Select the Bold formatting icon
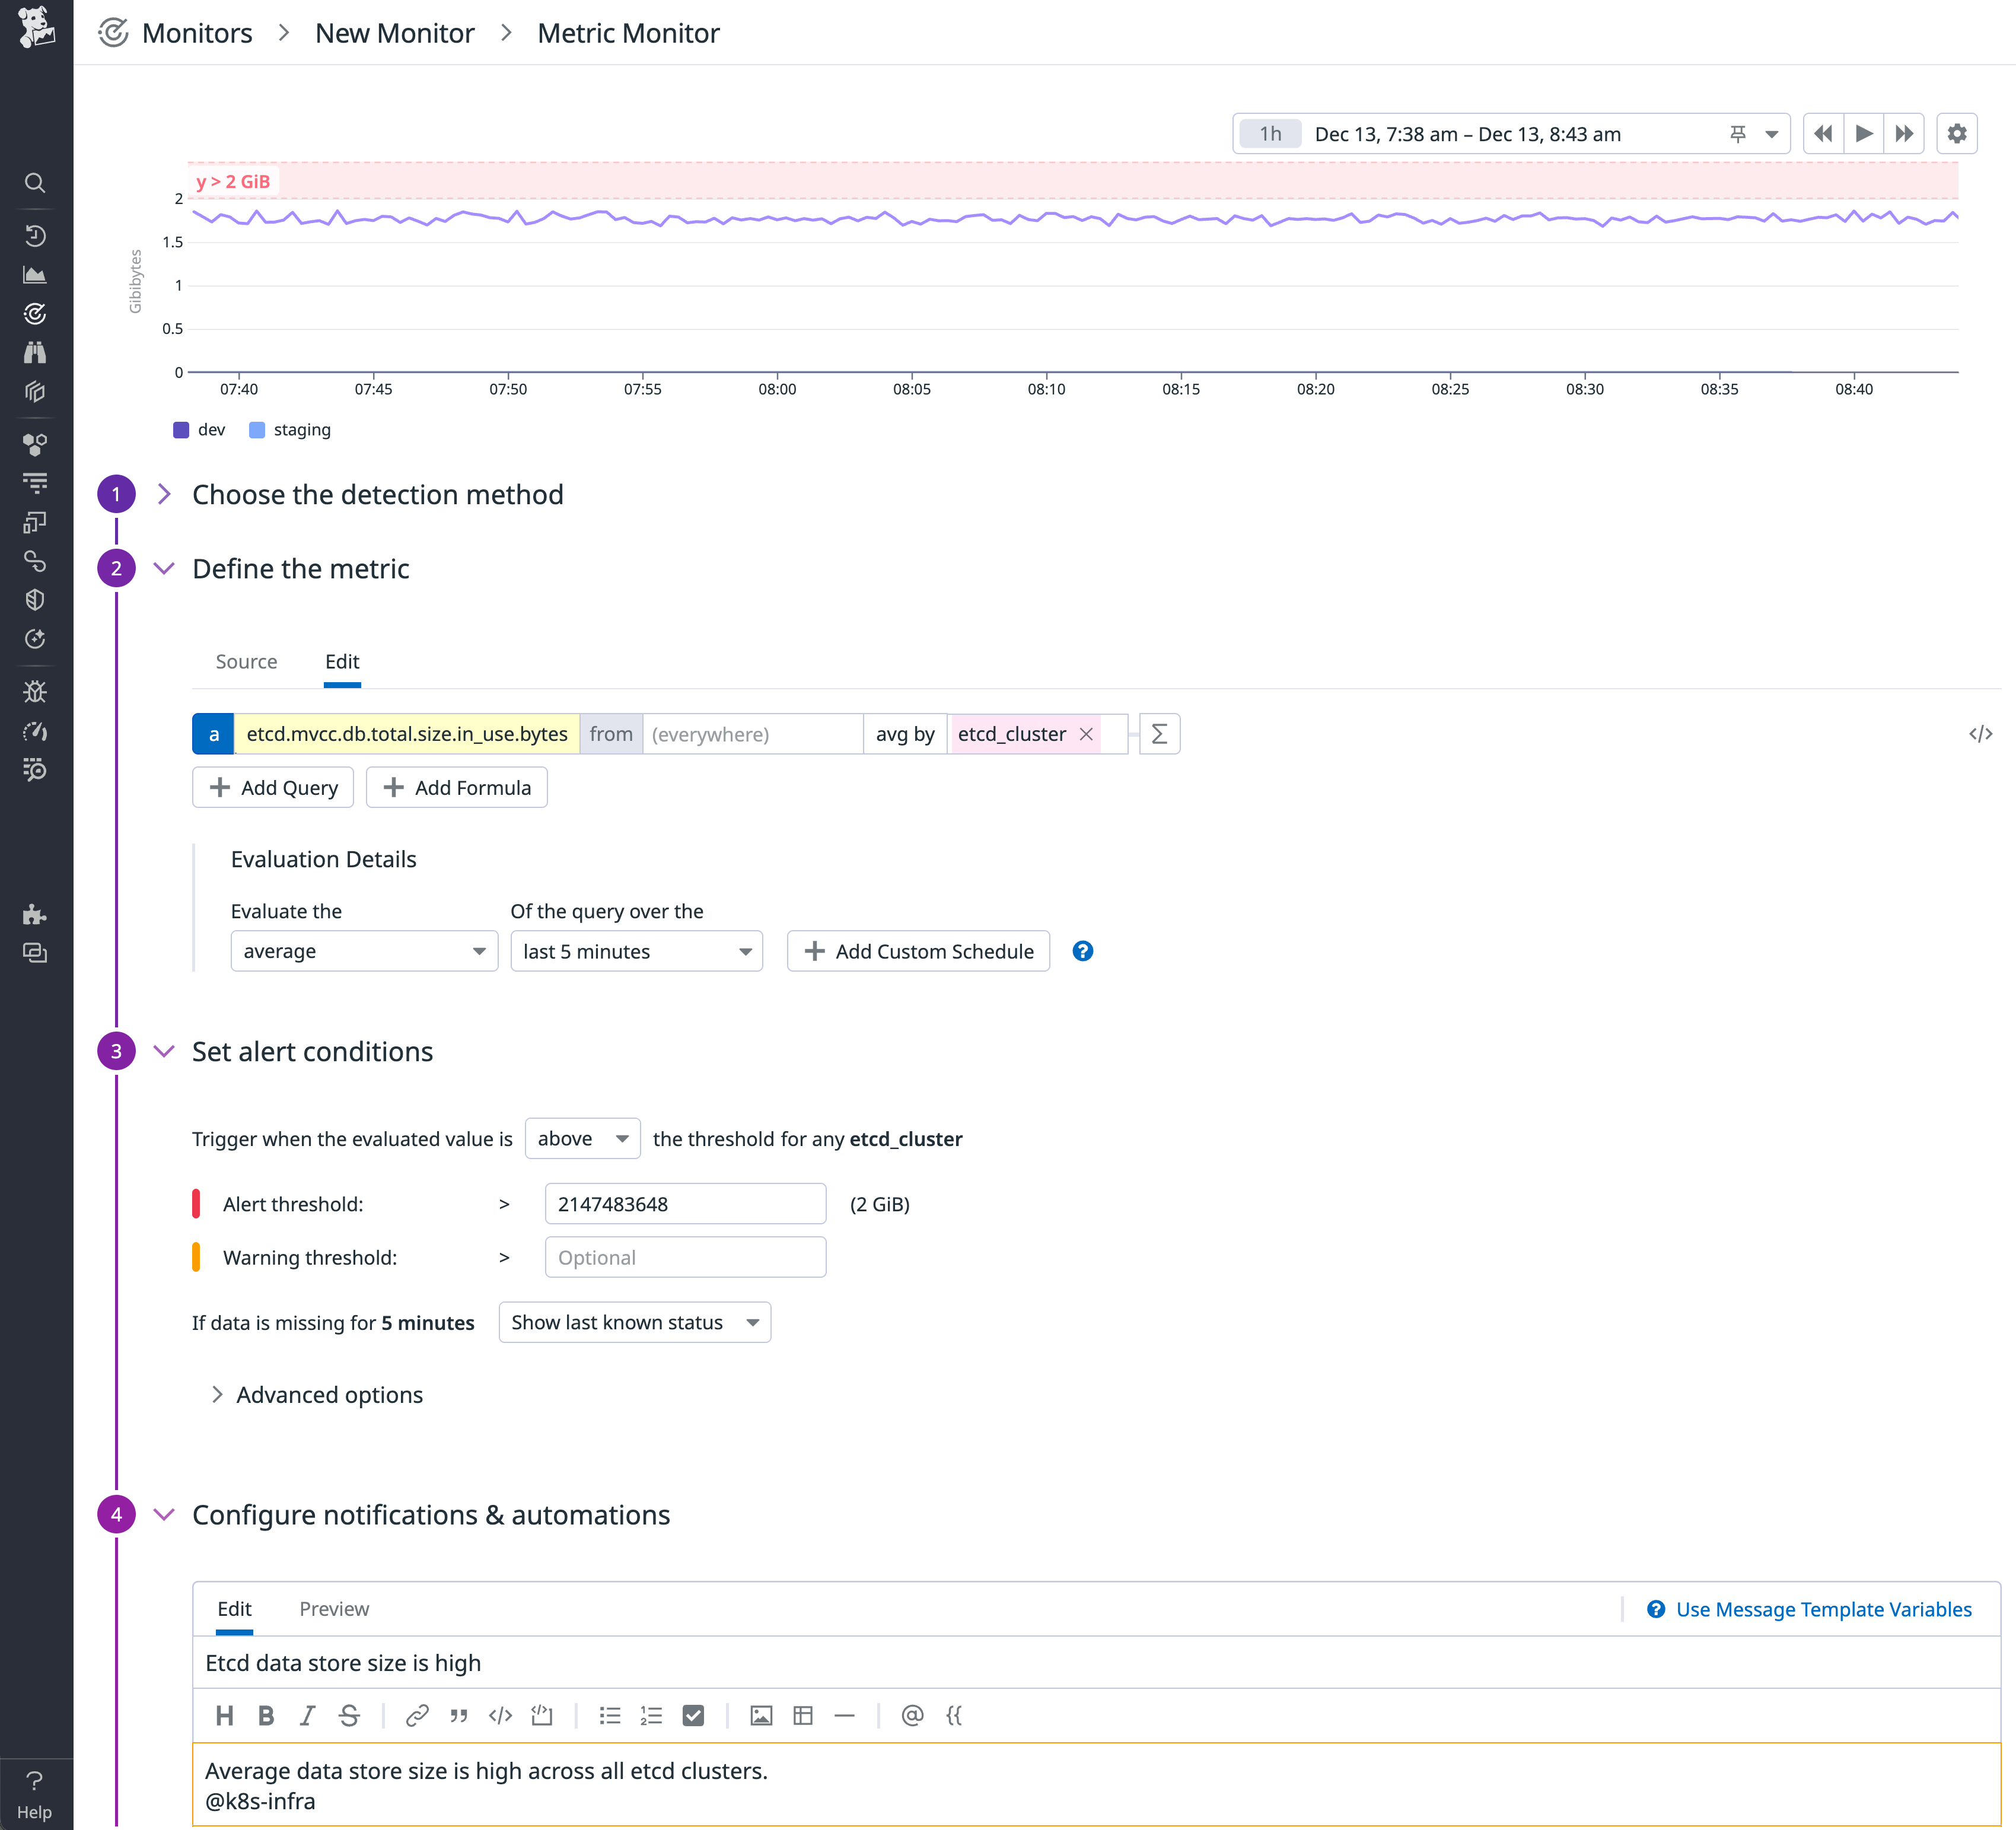 click(266, 1715)
